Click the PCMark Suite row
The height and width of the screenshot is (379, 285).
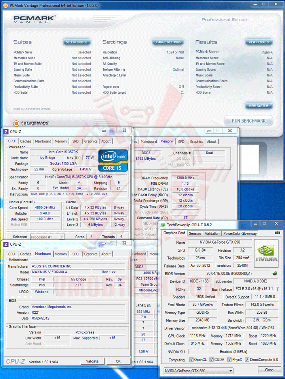(52, 52)
